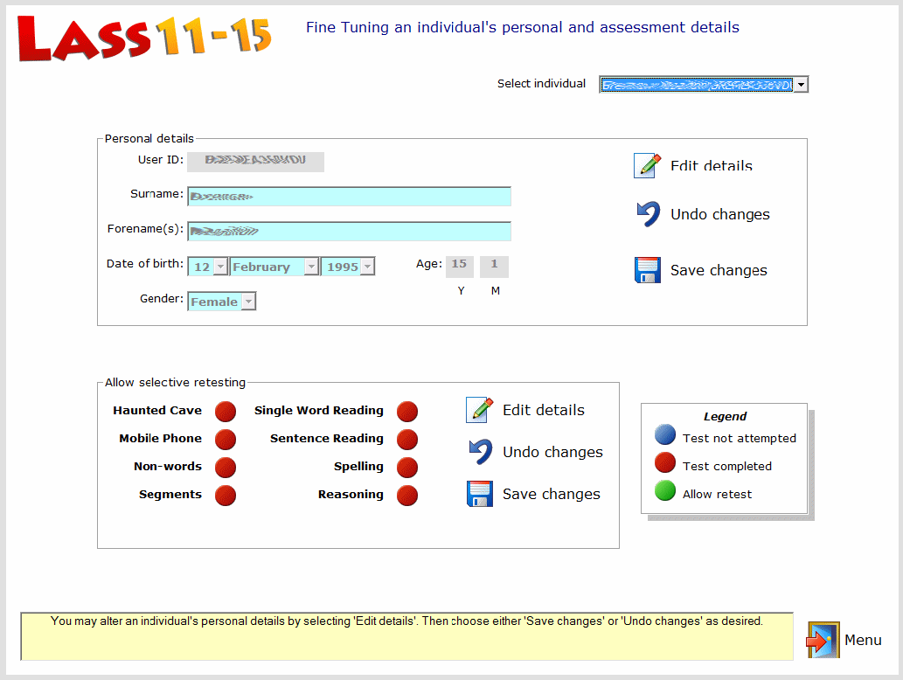Click the floppy disk icon in Personal details

[x=647, y=270]
